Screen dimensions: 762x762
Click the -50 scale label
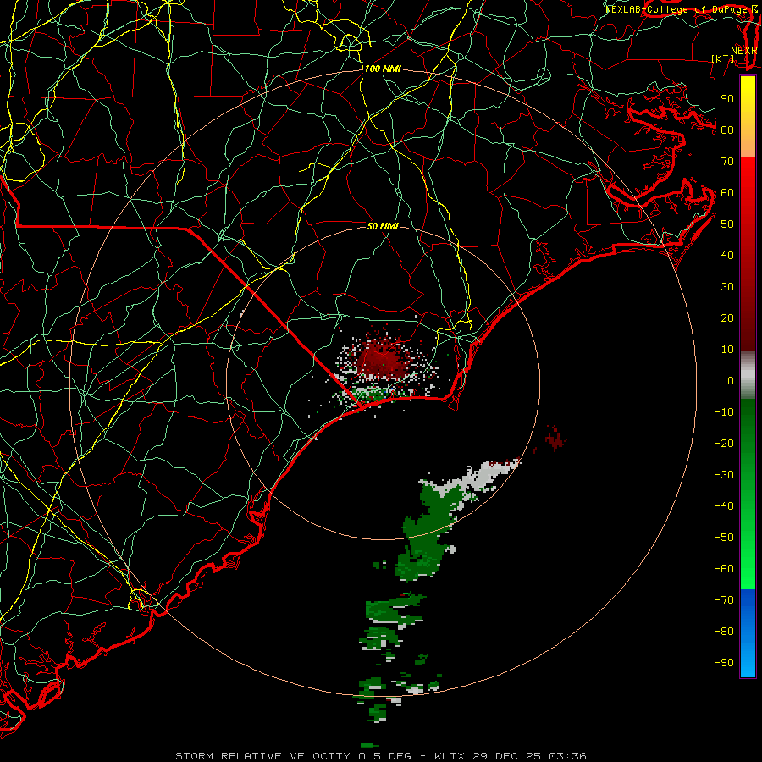[x=724, y=538]
